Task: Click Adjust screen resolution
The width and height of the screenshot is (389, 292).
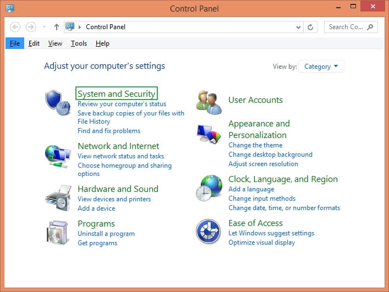Action: 263,164
